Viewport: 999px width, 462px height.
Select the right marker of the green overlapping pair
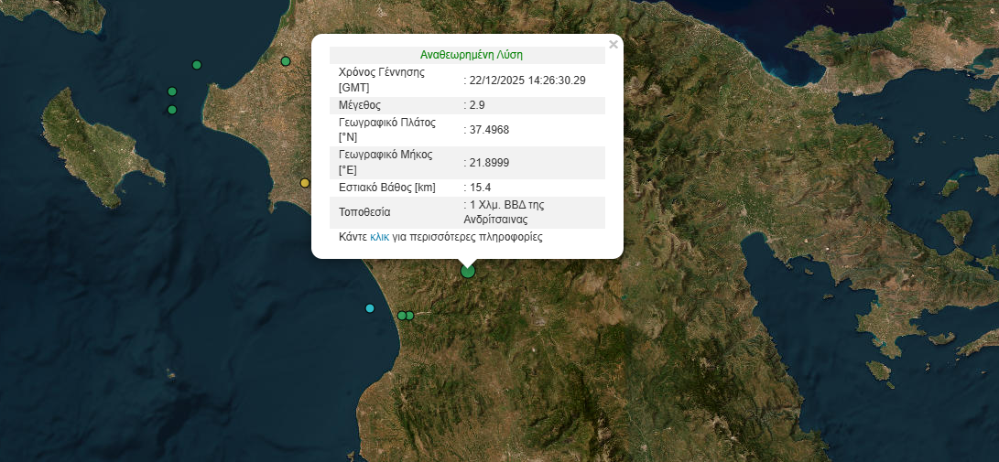410,316
